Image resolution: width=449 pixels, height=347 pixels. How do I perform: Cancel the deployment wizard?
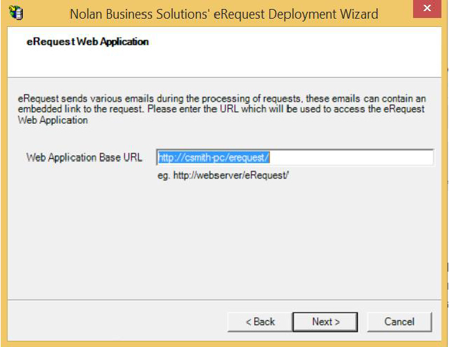399,321
